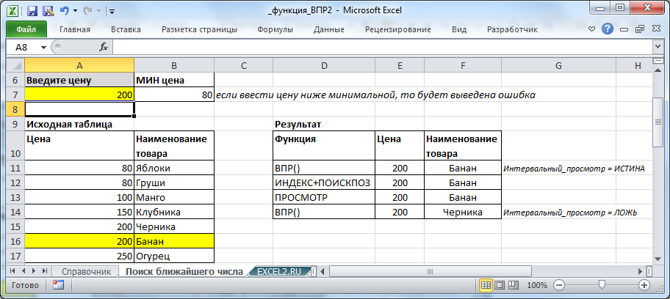Click the zoom in plus icon
This screenshot has height=299, width=670.
point(644,284)
